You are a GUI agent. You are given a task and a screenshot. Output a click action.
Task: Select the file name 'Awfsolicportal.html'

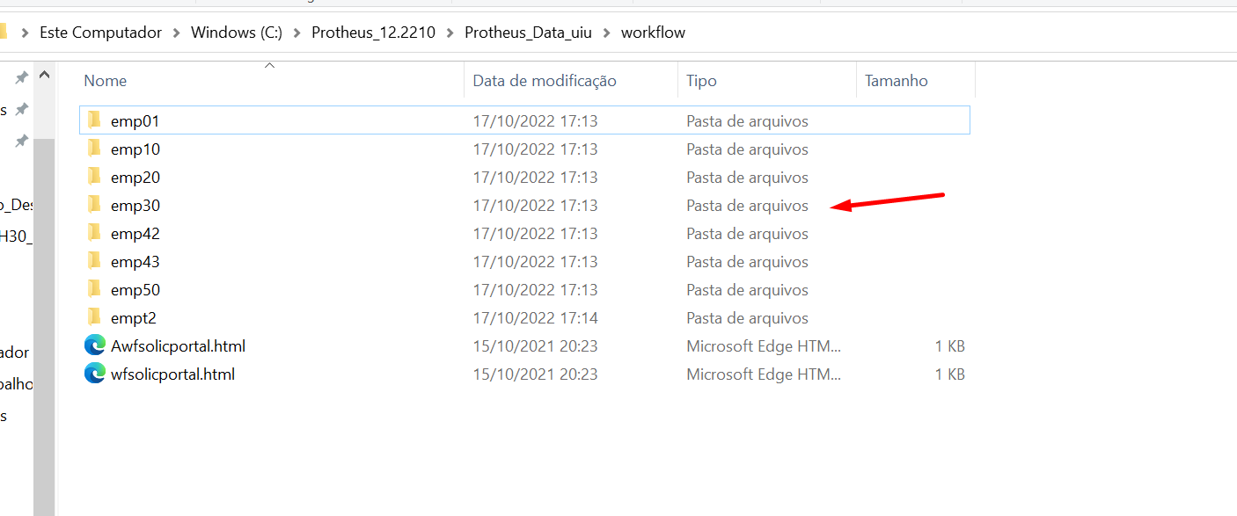[x=178, y=345]
